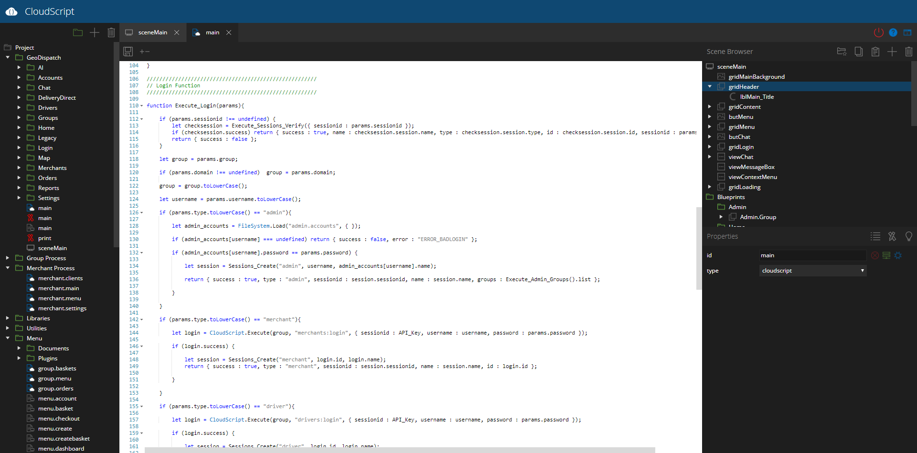This screenshot has height=453, width=917.
Task: Open the type dropdown showing cloudscript
Action: 812,271
